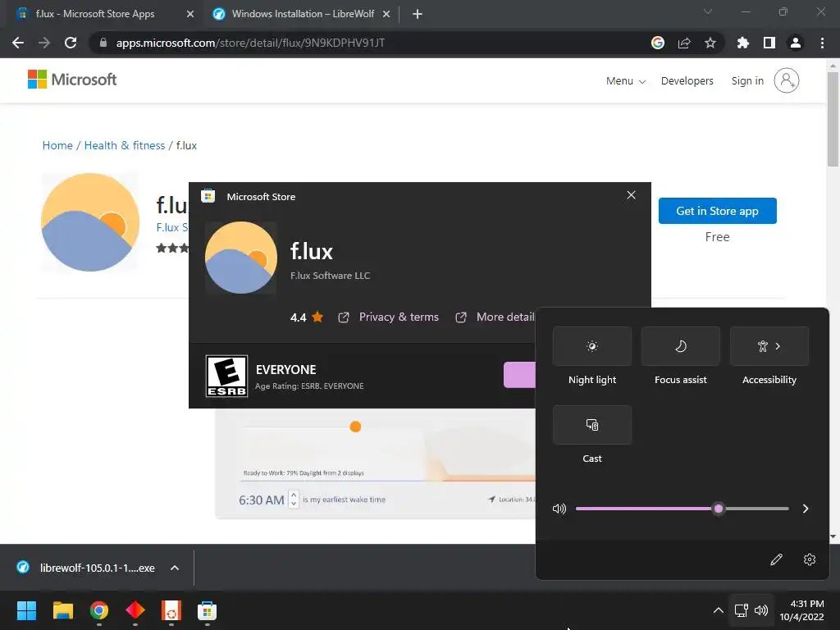This screenshot has height=630, width=840.
Task: Click Get in Store app button
Action: pos(717,211)
